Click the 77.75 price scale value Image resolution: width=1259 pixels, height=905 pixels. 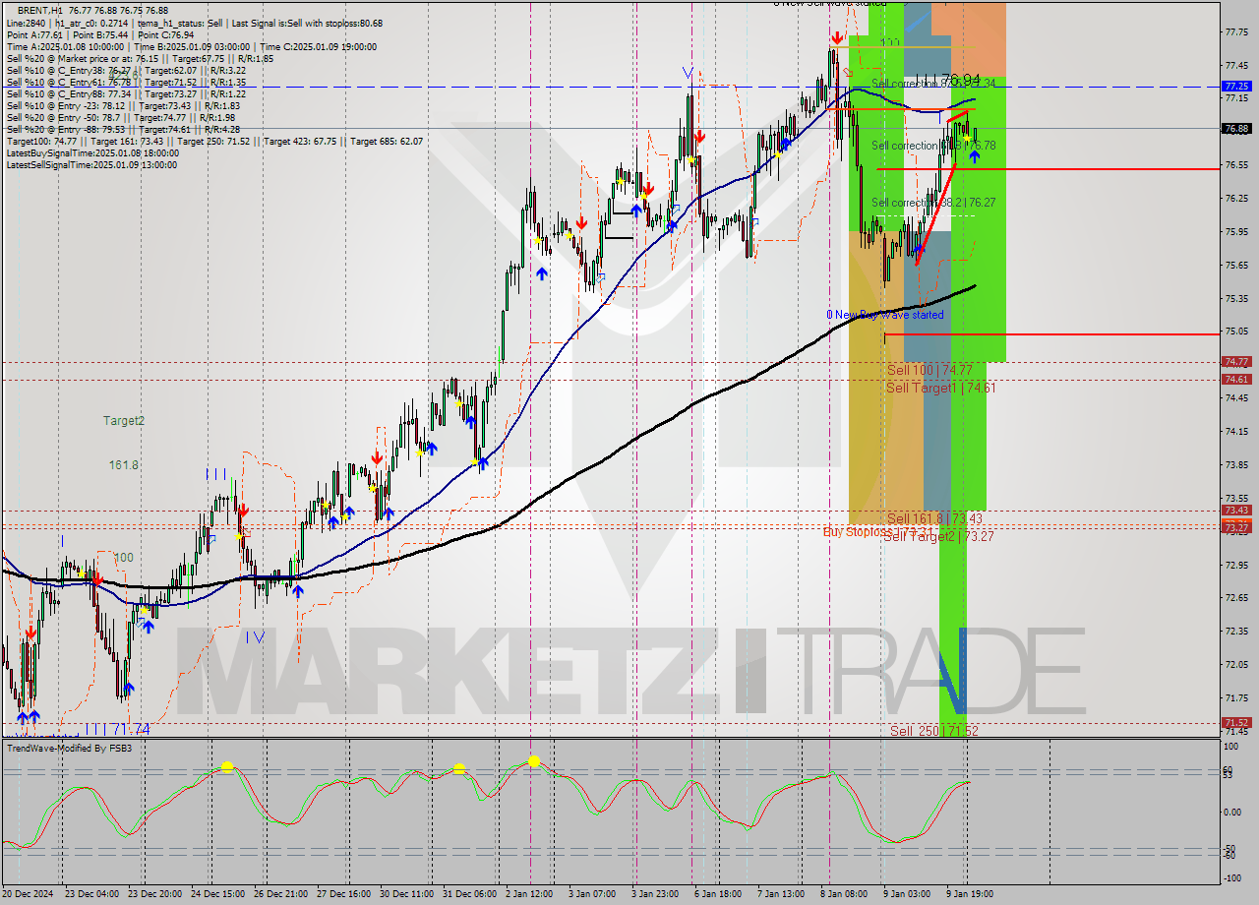pyautogui.click(x=1235, y=31)
